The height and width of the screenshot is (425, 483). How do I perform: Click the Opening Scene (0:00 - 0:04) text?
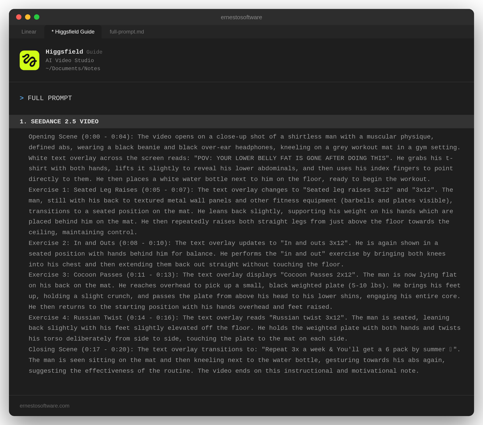click(79, 137)
